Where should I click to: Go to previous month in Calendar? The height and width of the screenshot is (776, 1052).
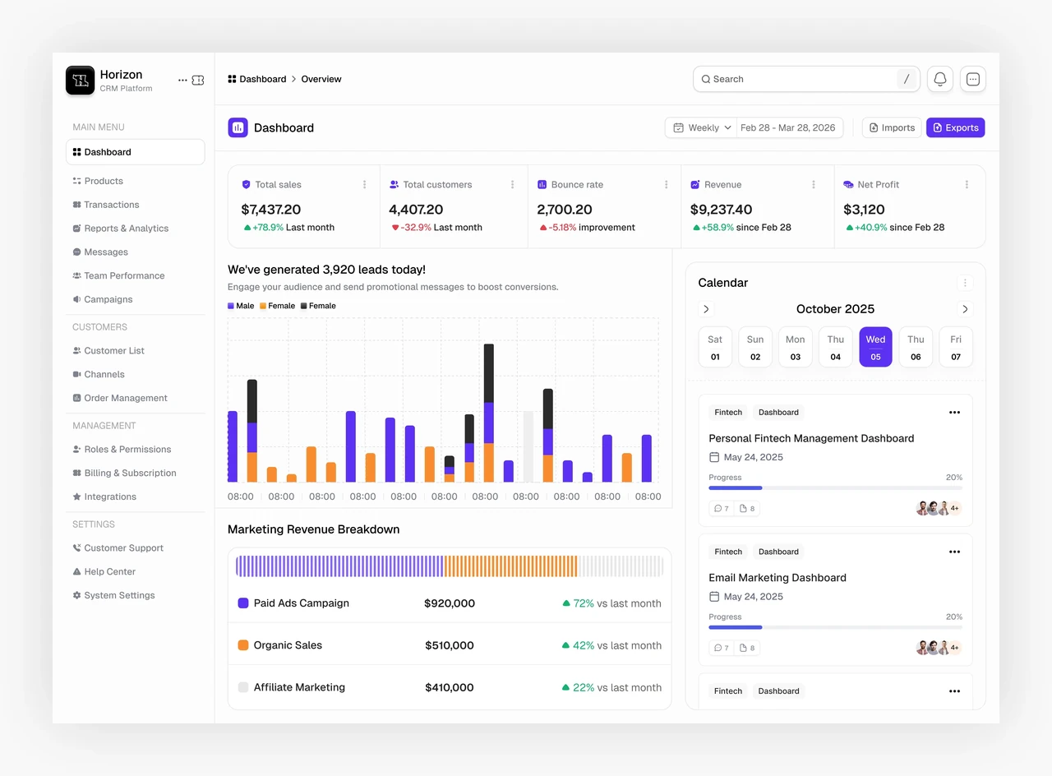(706, 309)
